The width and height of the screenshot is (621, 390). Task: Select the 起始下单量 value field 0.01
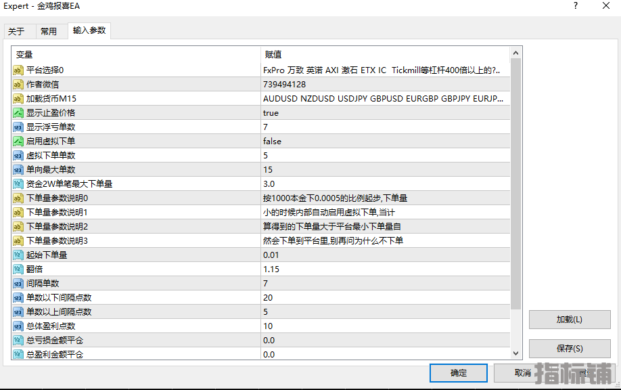tap(386, 255)
